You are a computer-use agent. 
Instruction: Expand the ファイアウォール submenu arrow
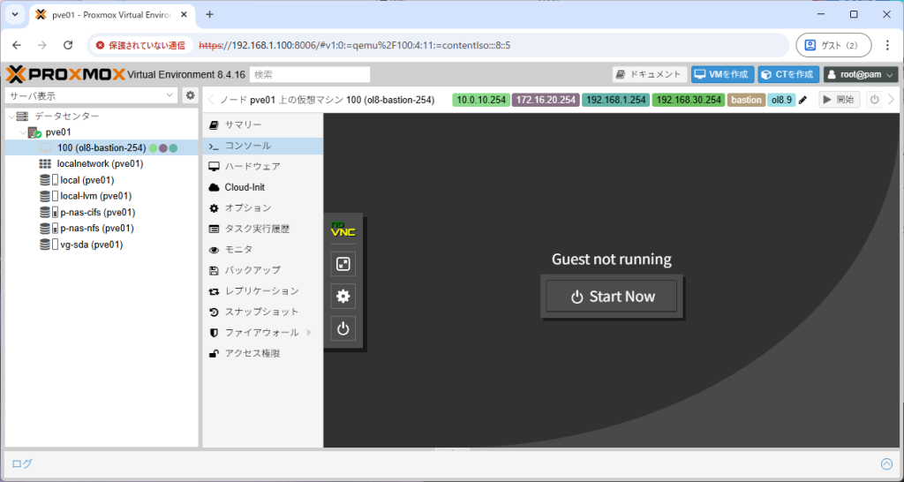[309, 333]
